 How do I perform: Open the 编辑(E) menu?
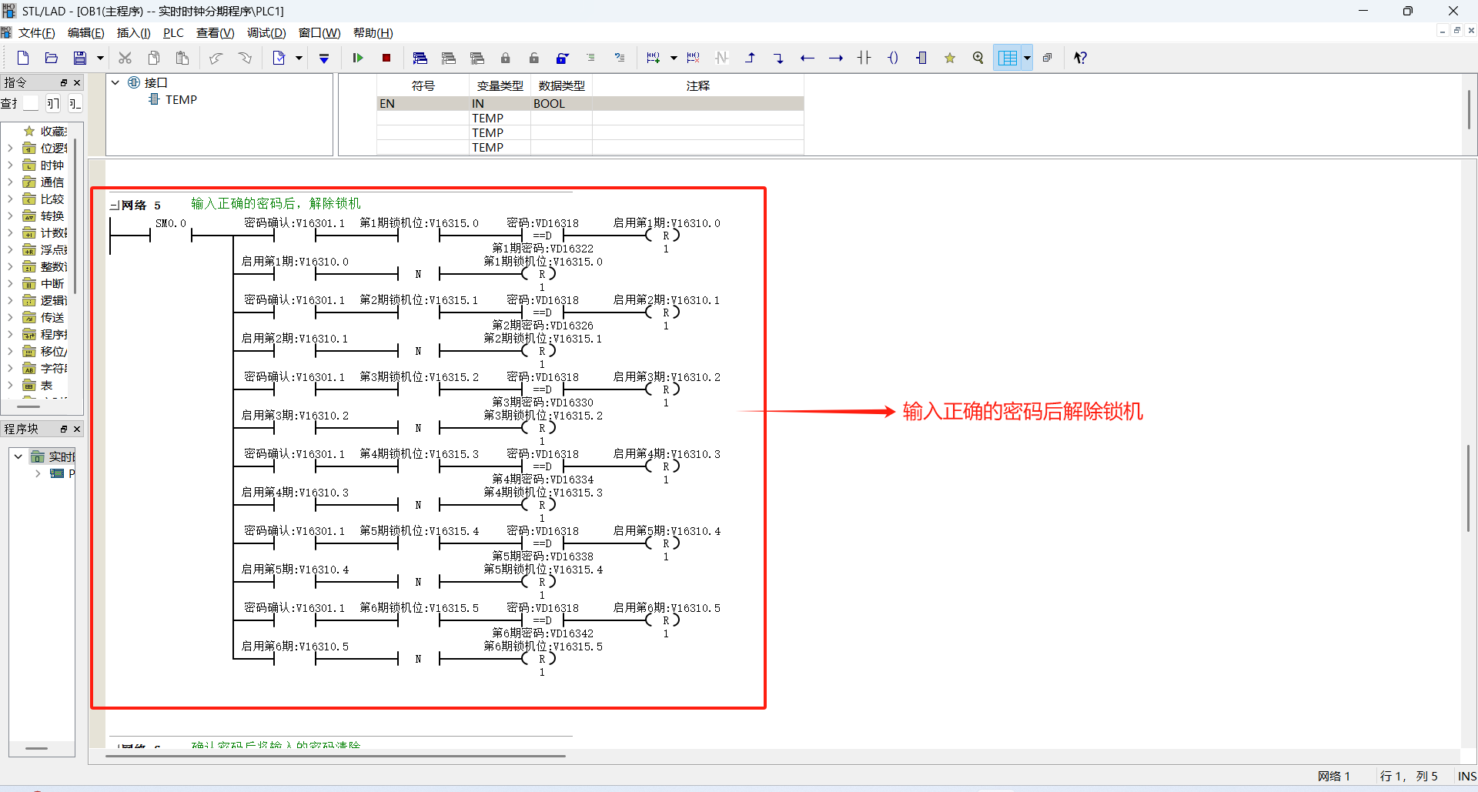[x=85, y=32]
